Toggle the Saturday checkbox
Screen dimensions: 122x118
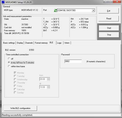coord(15,89)
